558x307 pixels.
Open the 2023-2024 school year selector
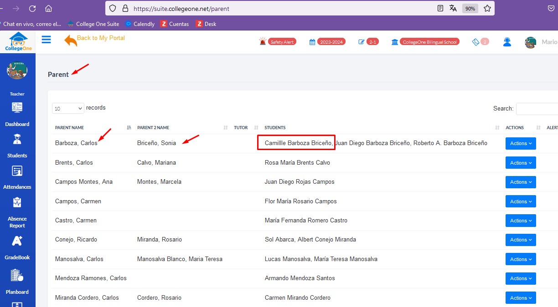(x=331, y=42)
